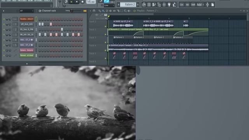Open the plugin picker plug icon
The height and width of the screenshot is (140, 249).
169,5
